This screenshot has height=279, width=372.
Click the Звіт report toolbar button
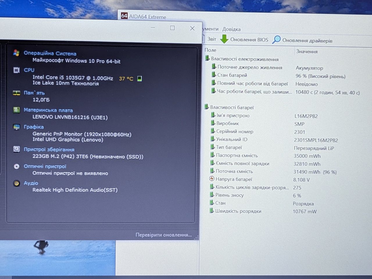click(210, 39)
